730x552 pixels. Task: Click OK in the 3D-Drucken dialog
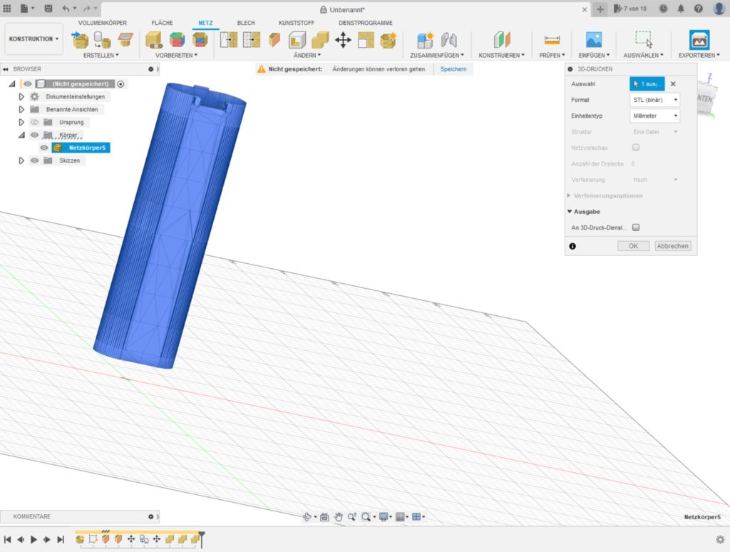pos(633,246)
